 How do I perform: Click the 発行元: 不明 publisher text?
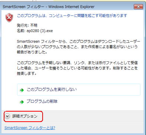pyautogui.click(x=27, y=25)
